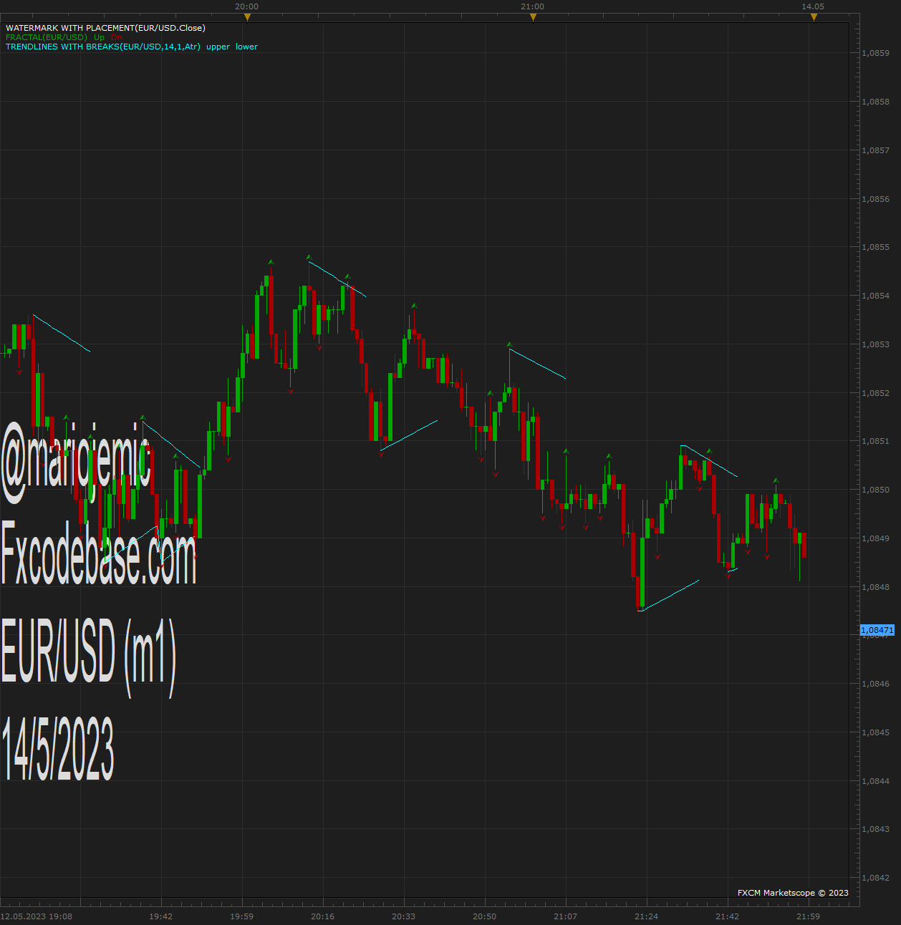
Task: Click the current price tag 1,08471
Action: click(x=877, y=630)
